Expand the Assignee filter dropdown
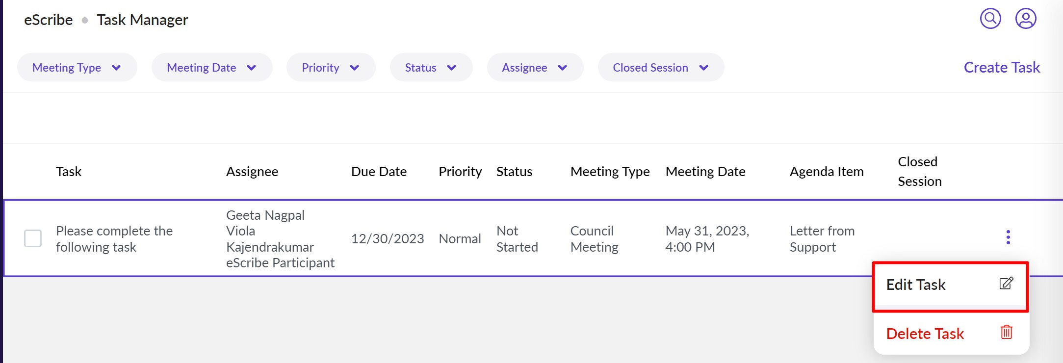 tap(535, 68)
